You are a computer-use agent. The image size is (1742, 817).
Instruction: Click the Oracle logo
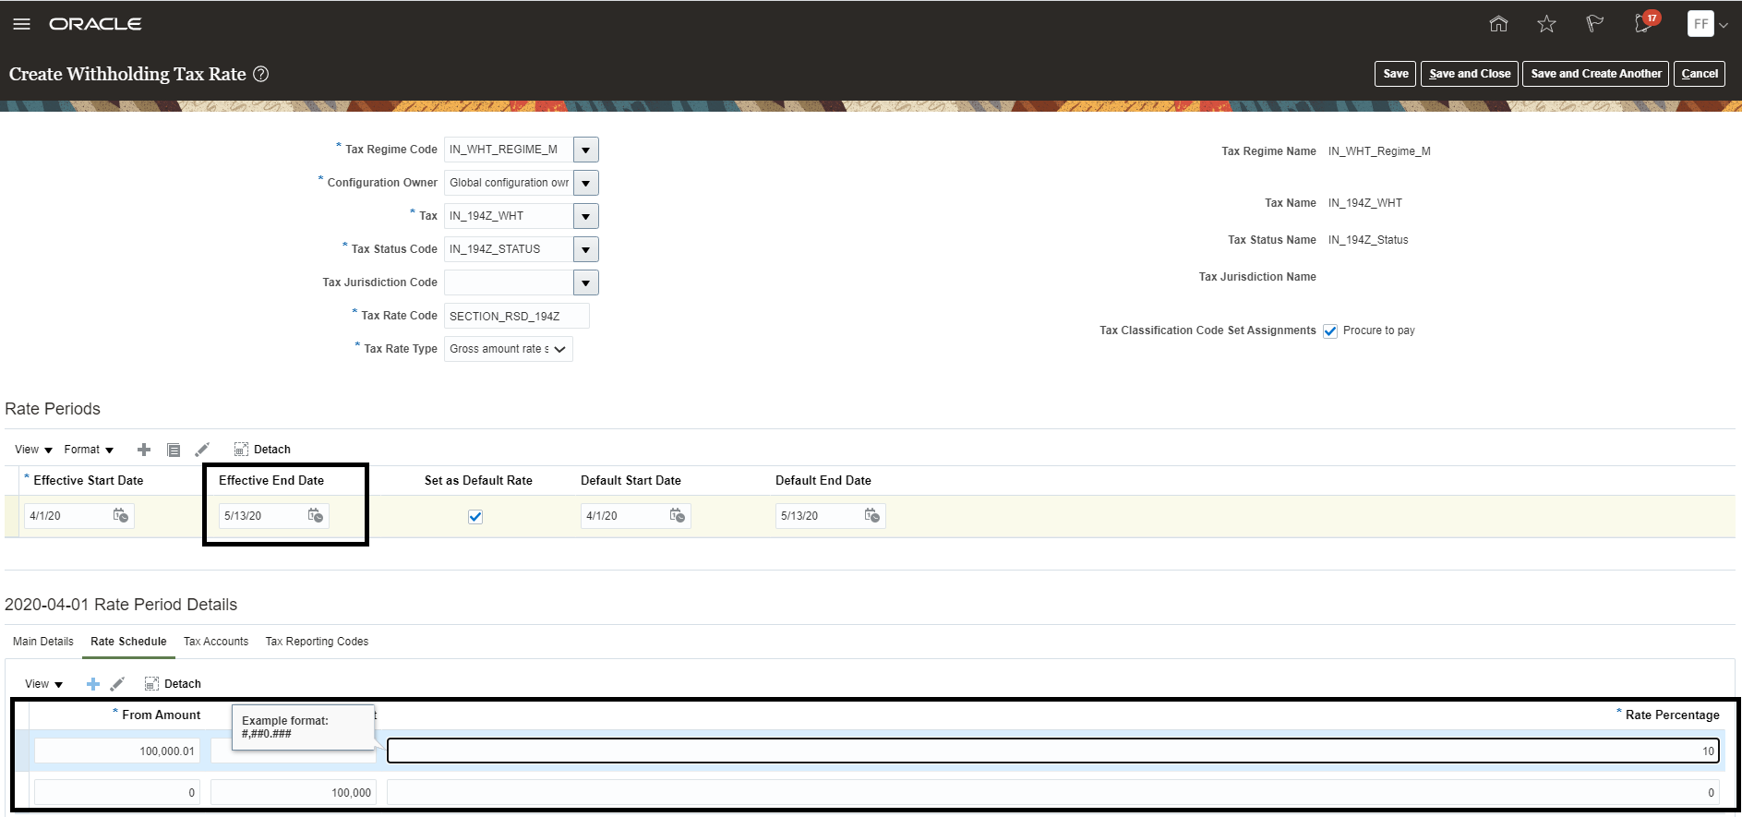click(x=95, y=24)
